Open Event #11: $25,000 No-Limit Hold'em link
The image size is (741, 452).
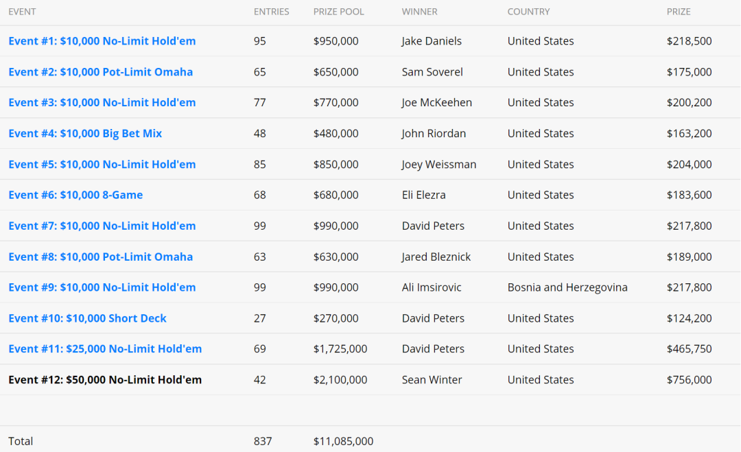point(105,349)
